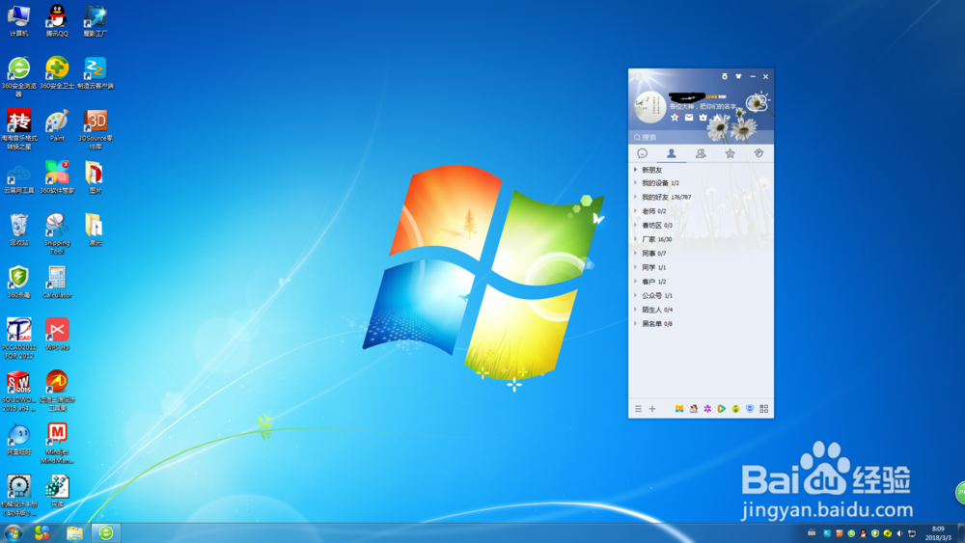The width and height of the screenshot is (965, 543).
Task: Click the medal icon in QQ title bar
Action: point(725,76)
